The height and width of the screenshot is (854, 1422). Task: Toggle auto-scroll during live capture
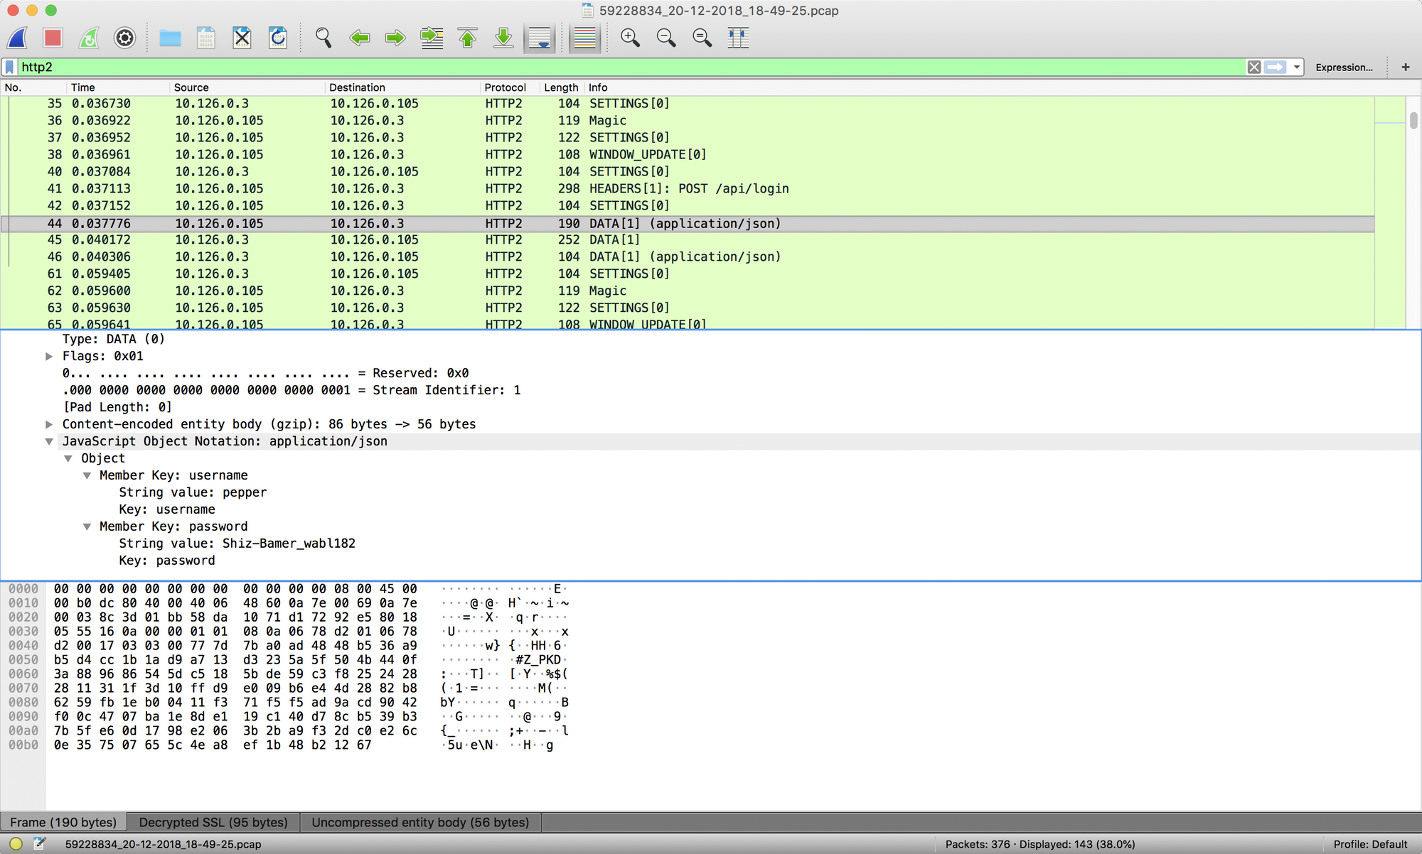[x=540, y=38]
